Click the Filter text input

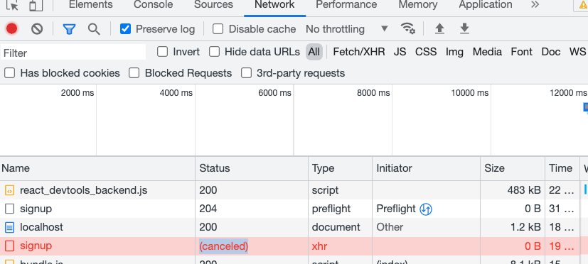point(73,53)
